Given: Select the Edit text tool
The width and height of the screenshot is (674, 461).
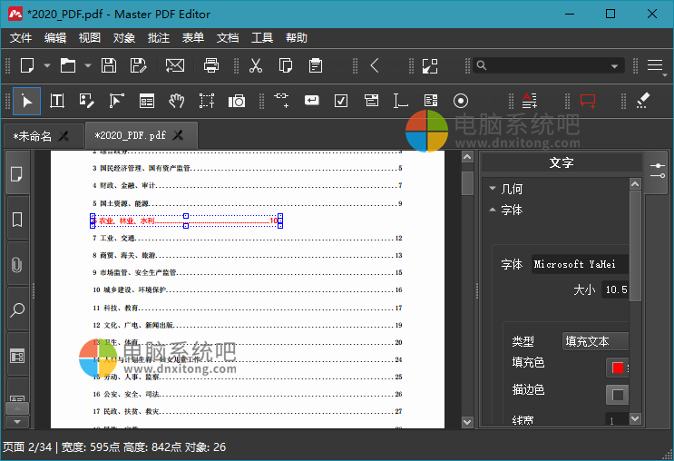Looking at the screenshot, I should (x=57, y=101).
